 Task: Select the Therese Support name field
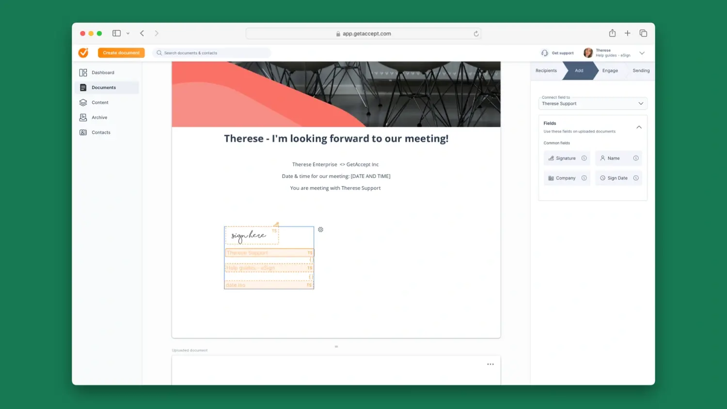269,253
